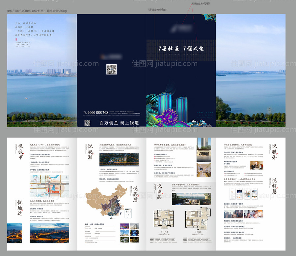Image resolution: width=296 pixels, height=256 pixels.
Task: Click the 7星社区 7悦人生 title banner
Action: pyautogui.click(x=181, y=48)
